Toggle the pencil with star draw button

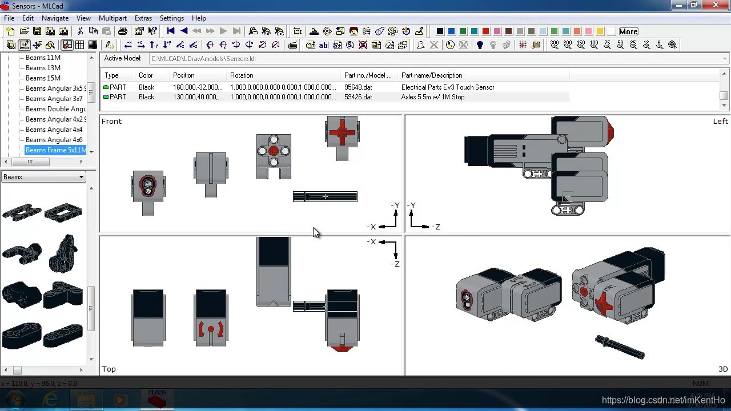click(x=109, y=45)
